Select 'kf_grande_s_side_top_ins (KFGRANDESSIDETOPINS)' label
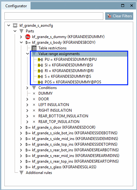 [75, 144]
